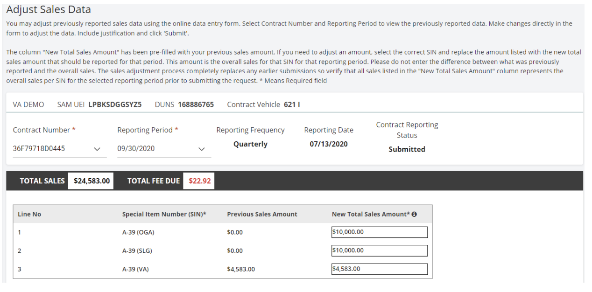Click the SAM UEI LPBKSDGGSYZ5 value
The height and width of the screenshot is (292, 592).
click(x=115, y=104)
